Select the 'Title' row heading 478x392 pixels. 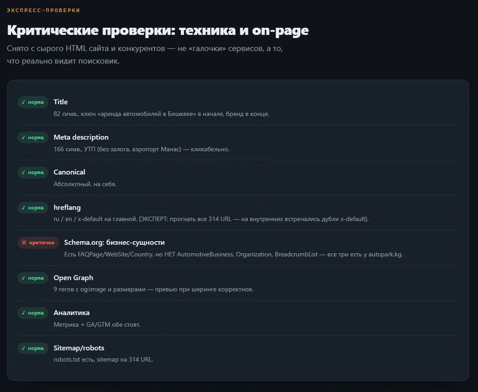(x=61, y=102)
